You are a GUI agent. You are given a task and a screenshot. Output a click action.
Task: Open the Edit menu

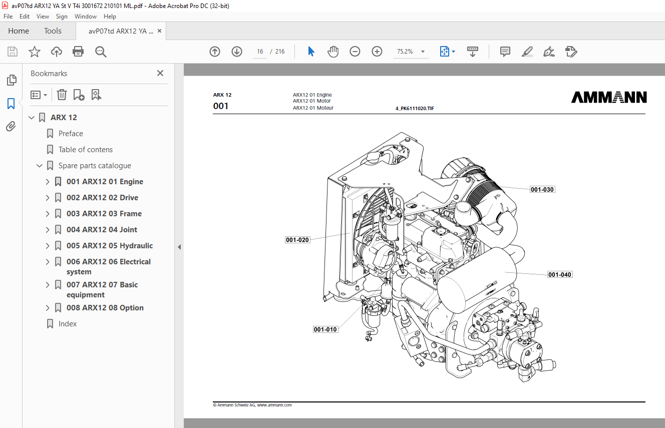pyautogui.click(x=25, y=17)
